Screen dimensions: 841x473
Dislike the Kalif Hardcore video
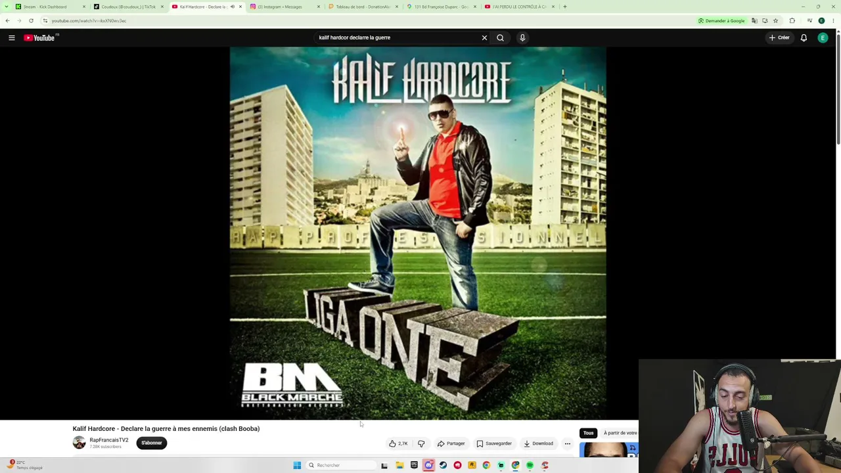tap(421, 443)
